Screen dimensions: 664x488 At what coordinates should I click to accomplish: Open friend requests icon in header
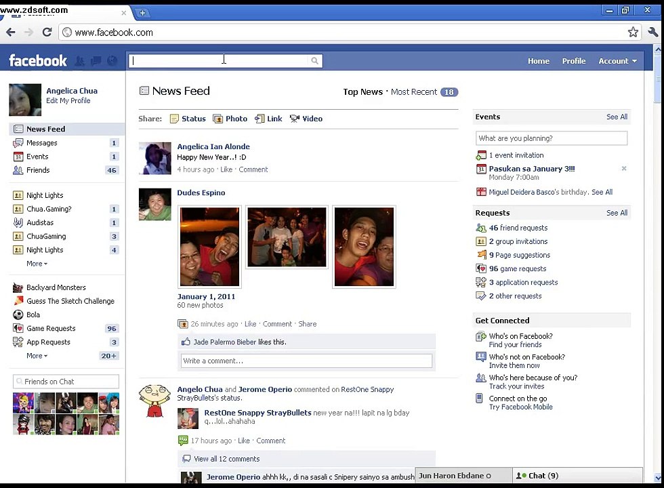80,61
